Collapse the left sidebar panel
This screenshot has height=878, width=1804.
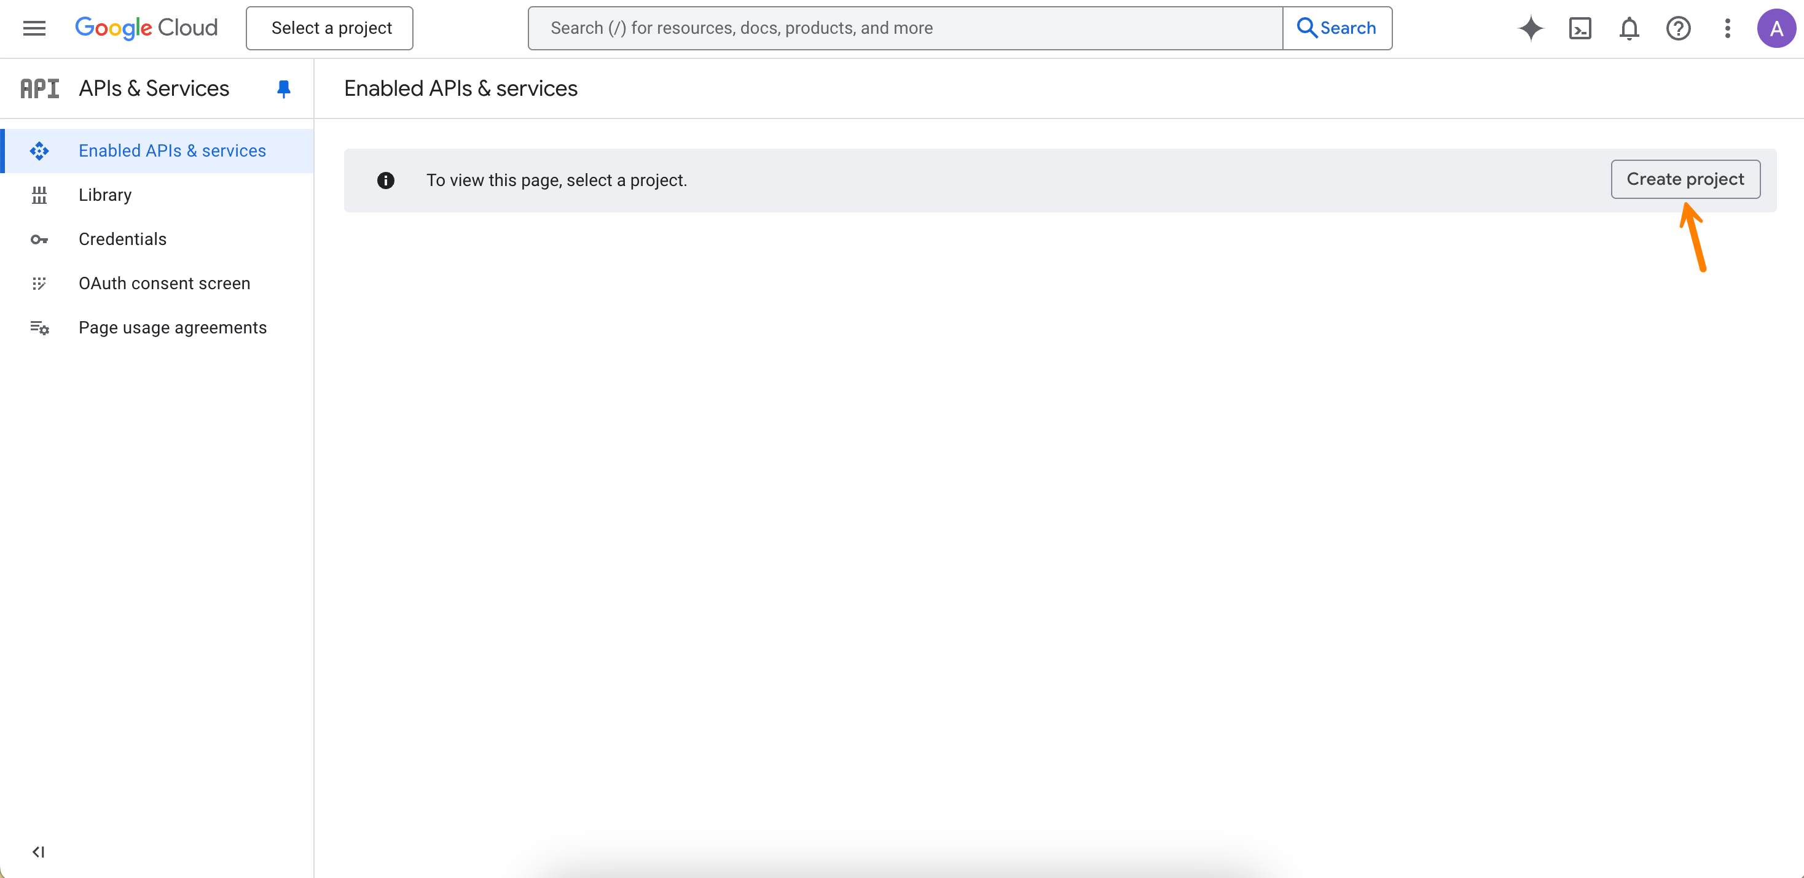[x=39, y=852]
